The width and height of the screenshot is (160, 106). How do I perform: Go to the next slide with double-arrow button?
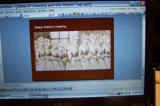(x=143, y=75)
